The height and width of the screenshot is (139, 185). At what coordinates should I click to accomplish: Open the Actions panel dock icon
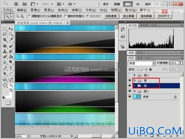tap(123, 36)
